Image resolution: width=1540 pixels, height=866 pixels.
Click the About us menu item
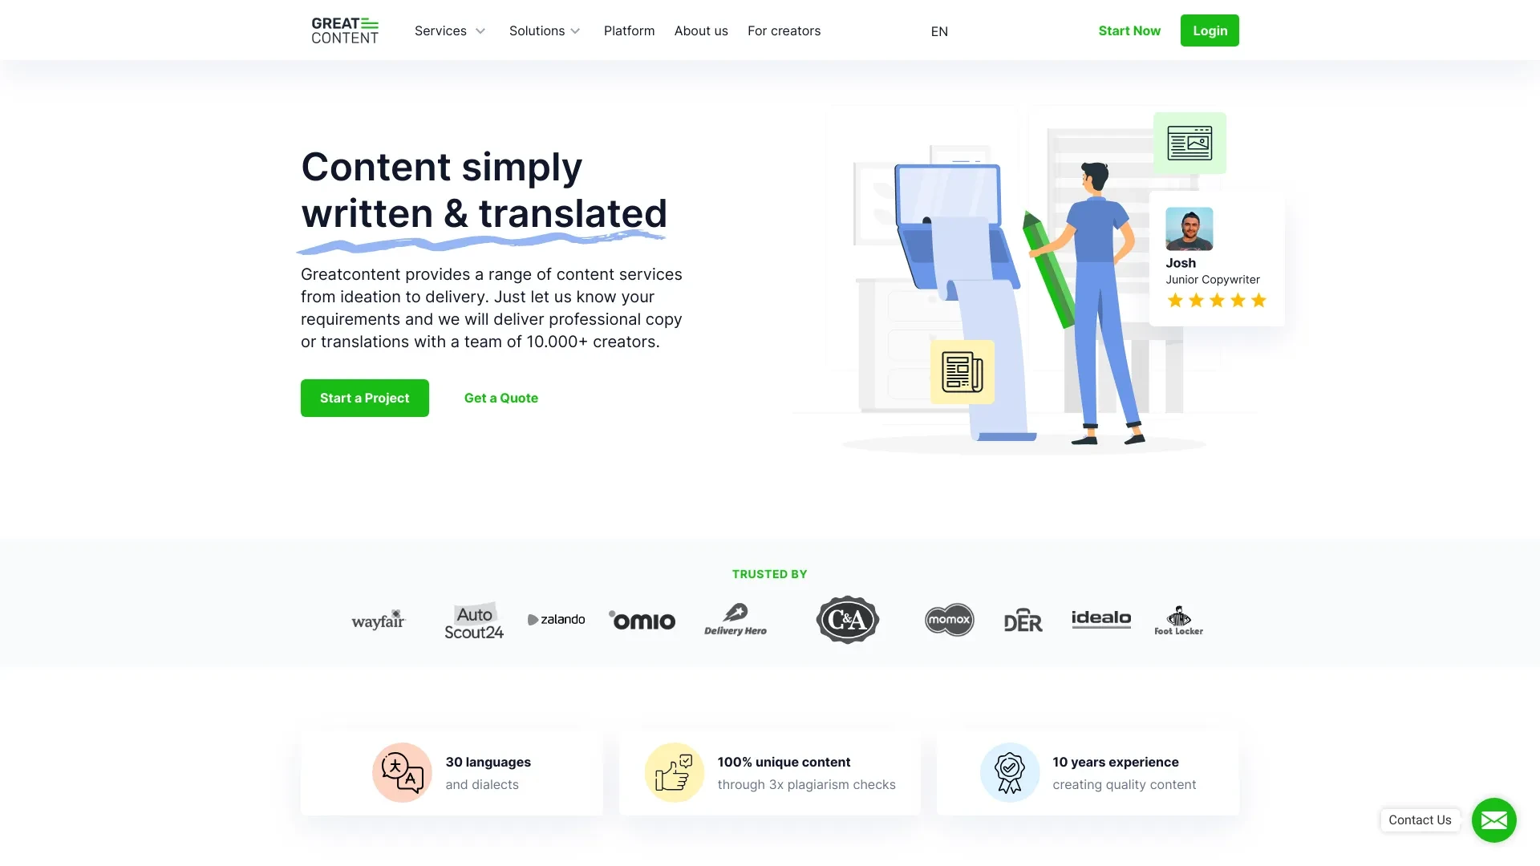(701, 30)
